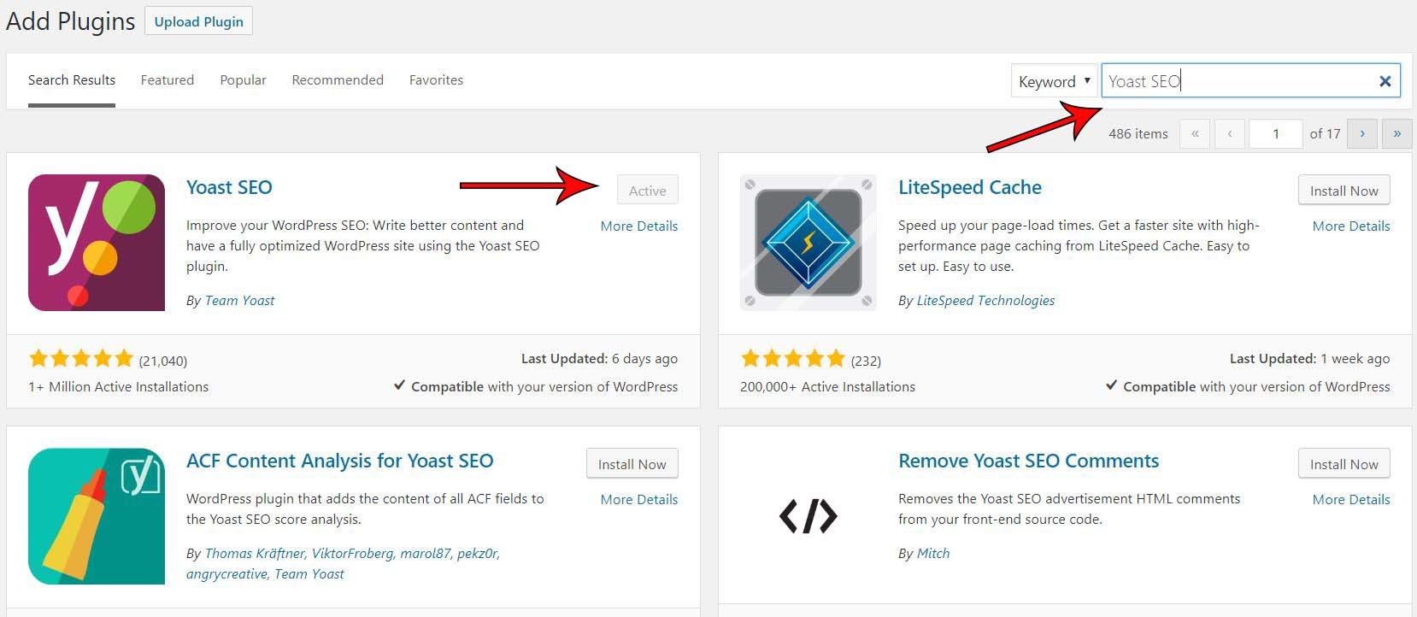Viewport: 1417px width, 617px height.
Task: Open More Details for LiteSpeed Cache
Action: pyautogui.click(x=1351, y=226)
